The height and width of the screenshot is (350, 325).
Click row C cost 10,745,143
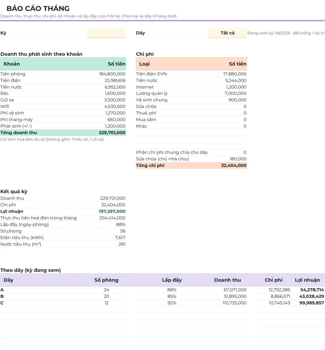279,303
